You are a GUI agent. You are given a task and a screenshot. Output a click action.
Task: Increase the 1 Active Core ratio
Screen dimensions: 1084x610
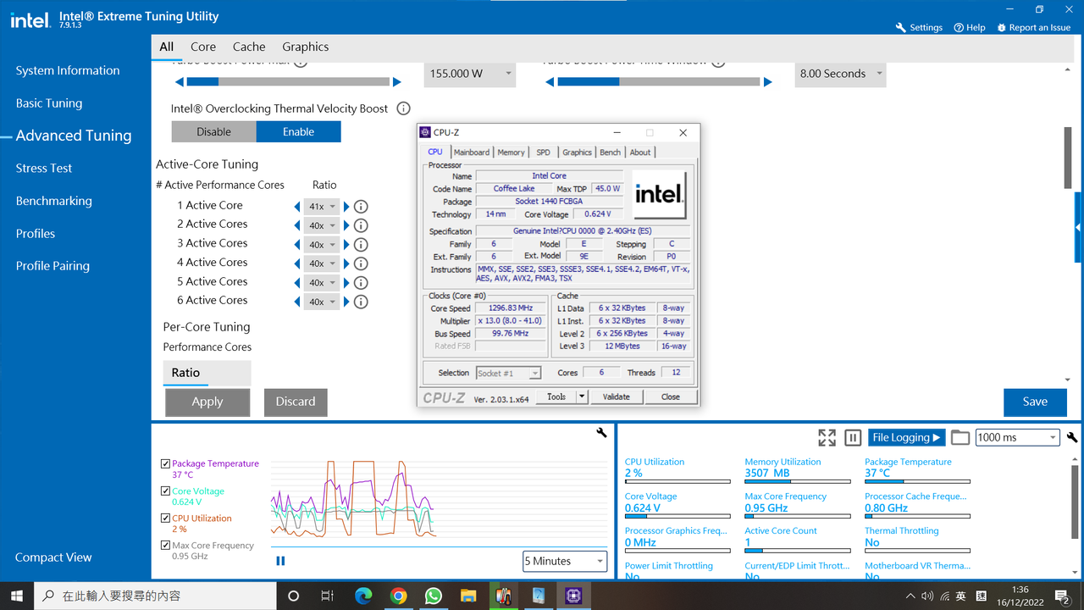click(x=346, y=207)
